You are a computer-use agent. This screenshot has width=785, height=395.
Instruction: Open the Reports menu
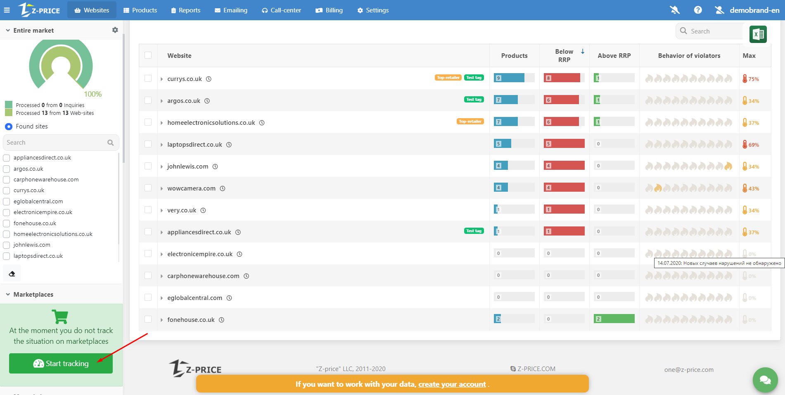point(185,10)
